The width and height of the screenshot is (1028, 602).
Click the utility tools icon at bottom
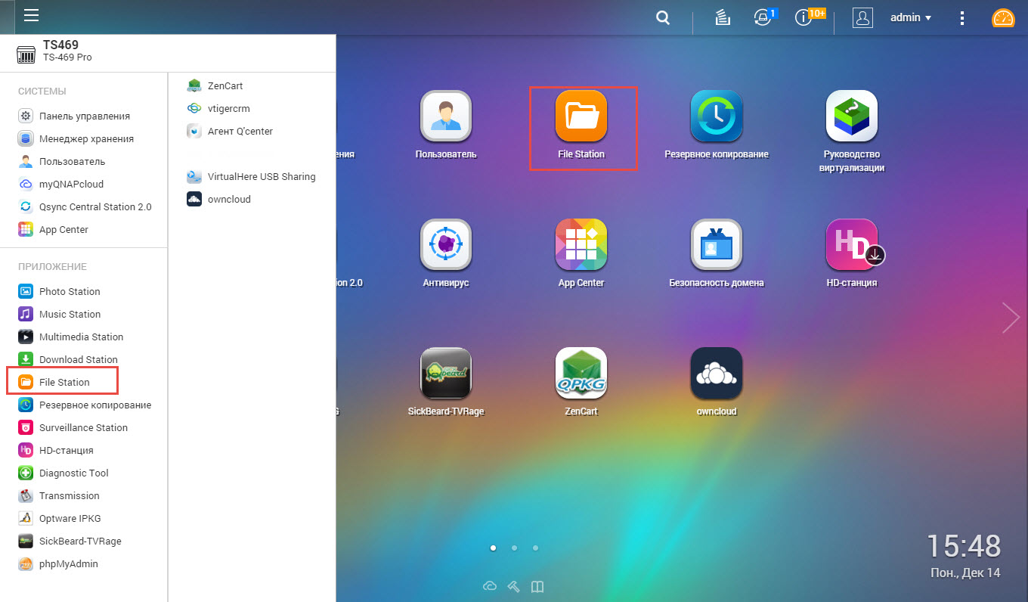pyautogui.click(x=513, y=586)
